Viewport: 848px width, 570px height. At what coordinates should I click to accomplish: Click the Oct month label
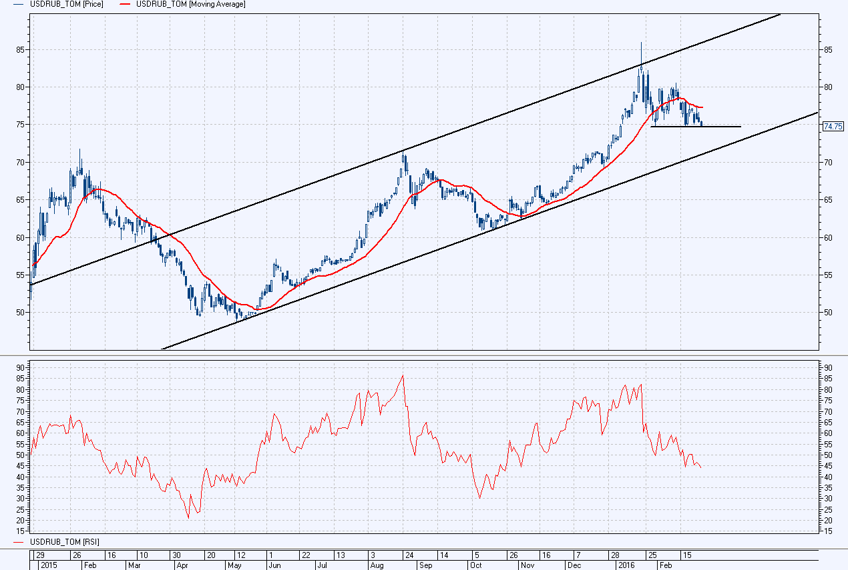pos(476,565)
